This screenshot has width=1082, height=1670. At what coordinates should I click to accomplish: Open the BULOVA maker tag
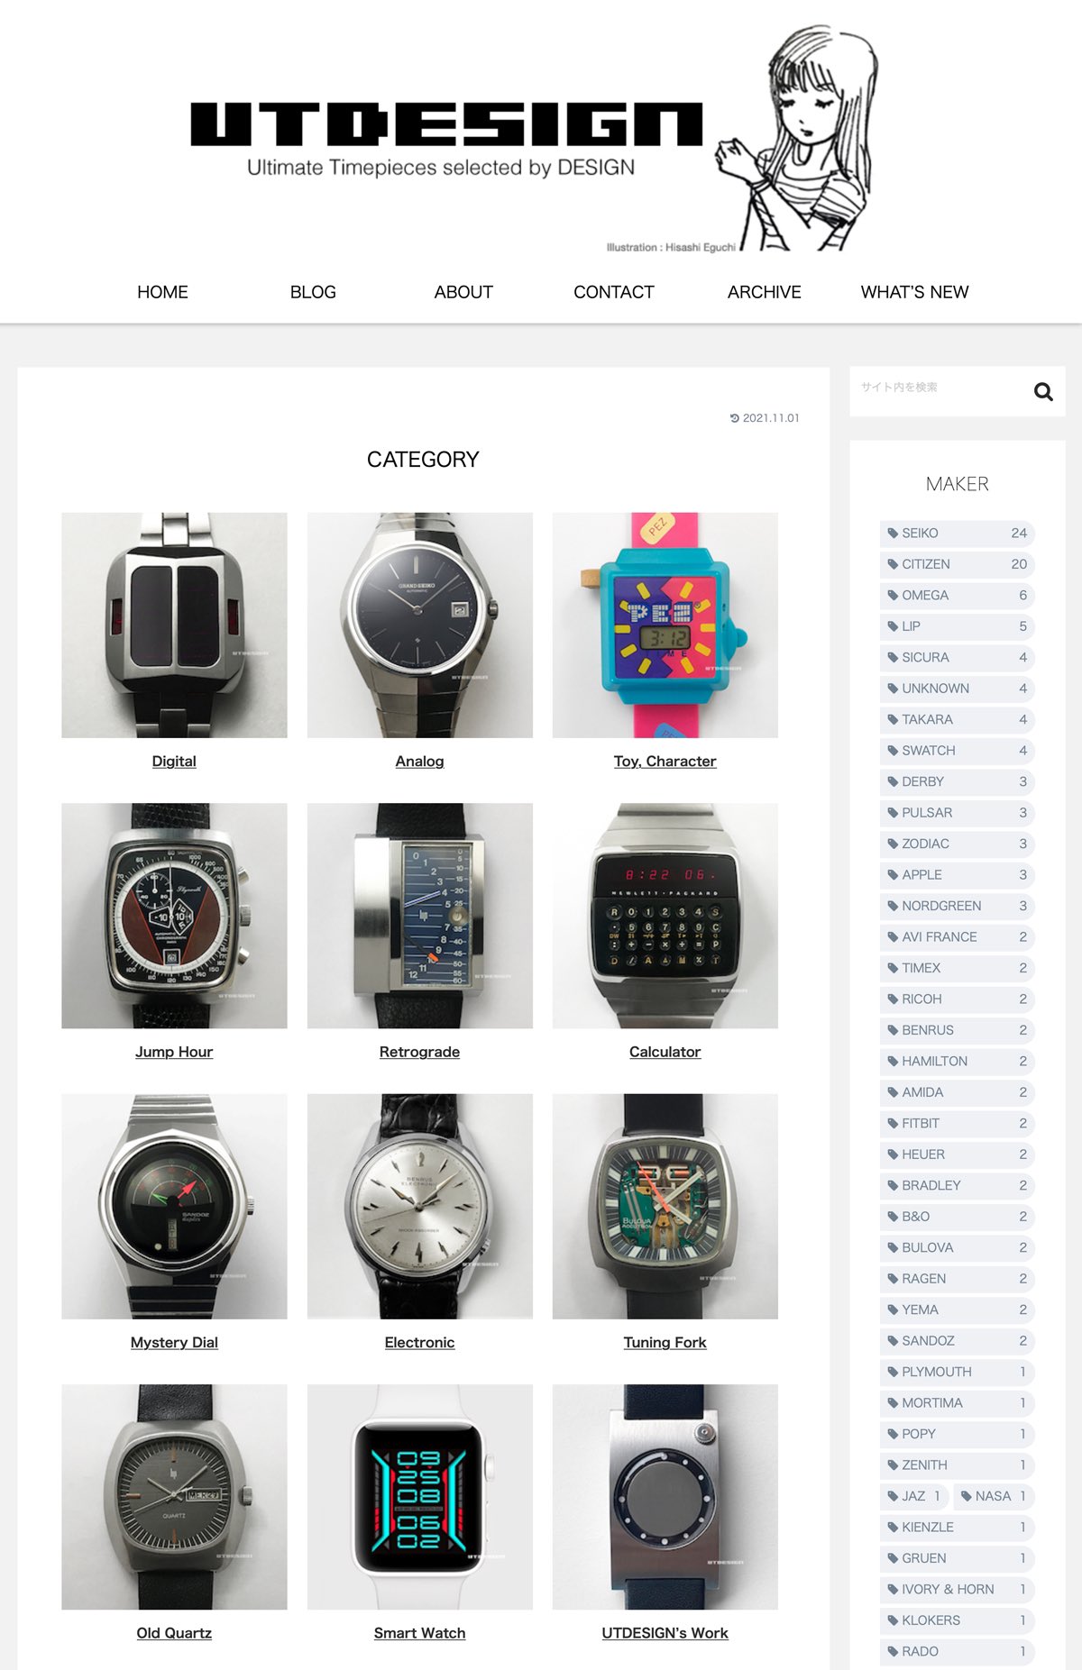957,1248
